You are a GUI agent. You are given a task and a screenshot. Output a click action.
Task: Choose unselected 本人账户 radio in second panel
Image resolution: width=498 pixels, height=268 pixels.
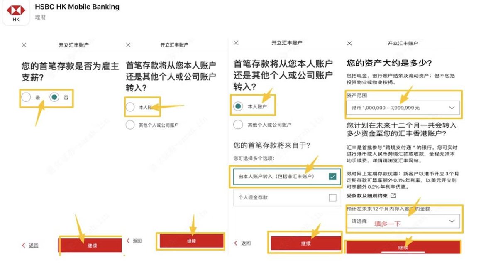130,107
